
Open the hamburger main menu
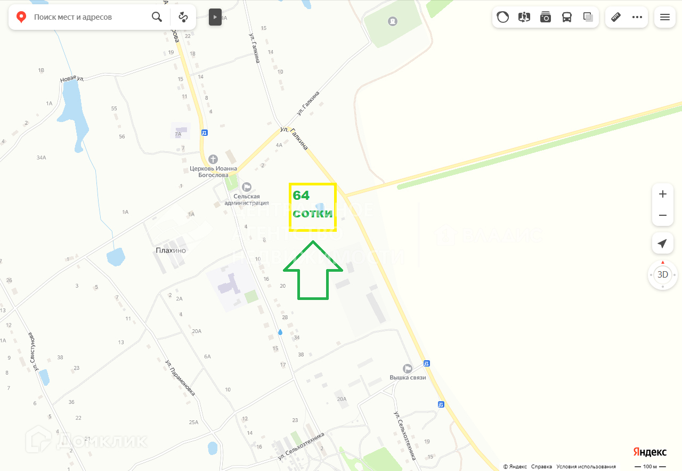[x=665, y=17]
